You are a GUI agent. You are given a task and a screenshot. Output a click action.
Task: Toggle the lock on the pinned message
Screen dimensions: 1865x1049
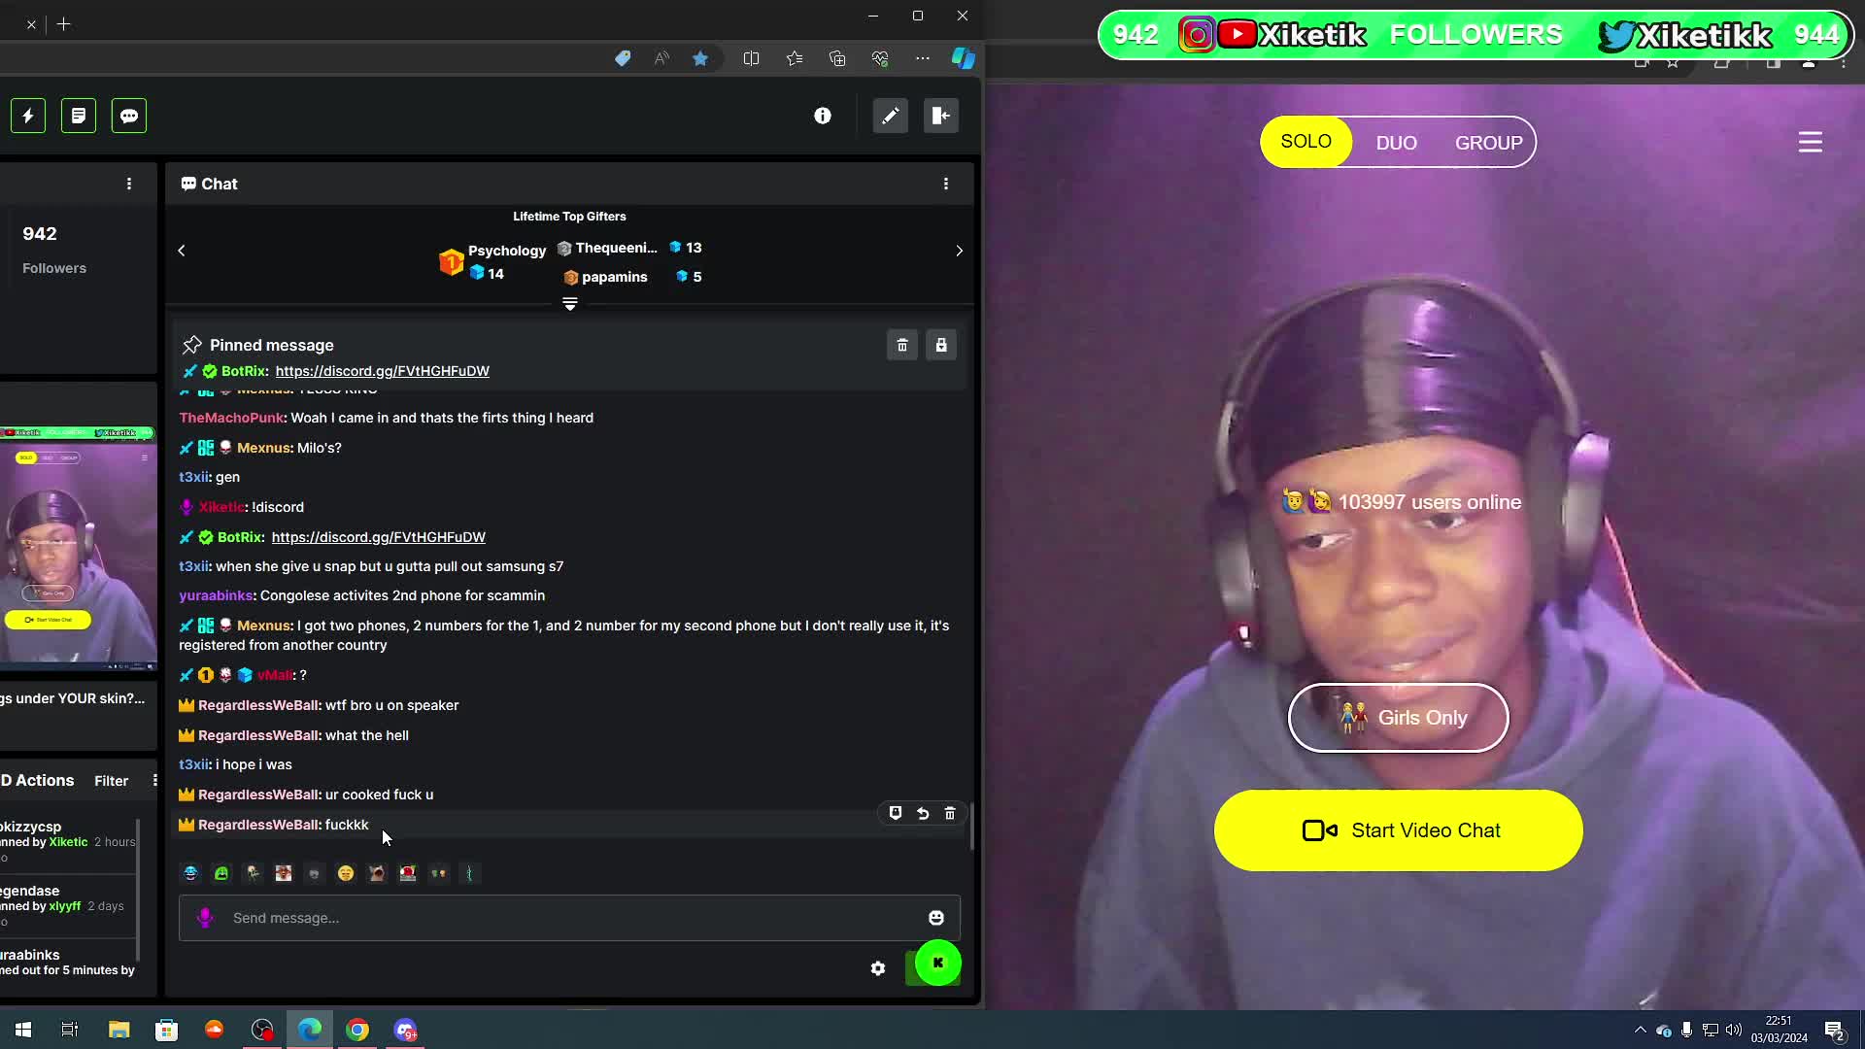pyautogui.click(x=941, y=345)
